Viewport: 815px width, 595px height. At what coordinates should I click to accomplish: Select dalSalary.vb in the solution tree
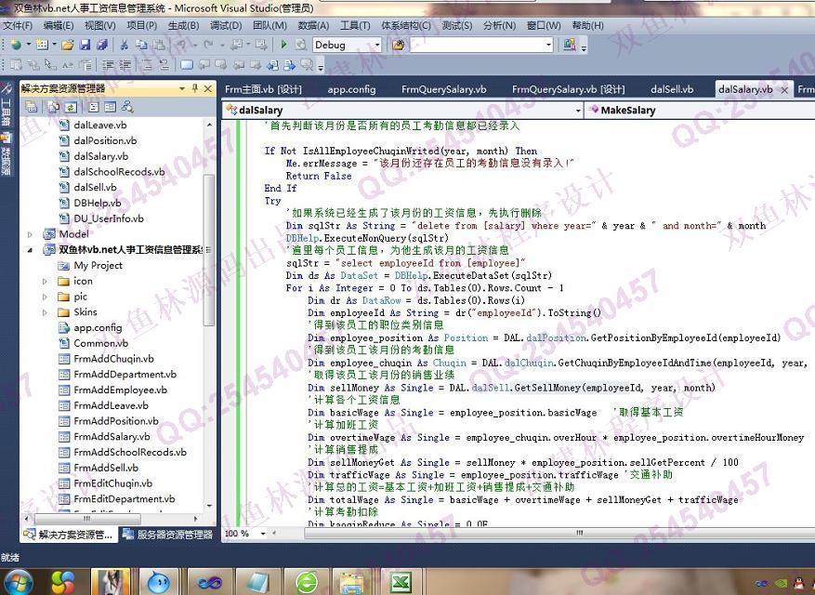click(101, 156)
